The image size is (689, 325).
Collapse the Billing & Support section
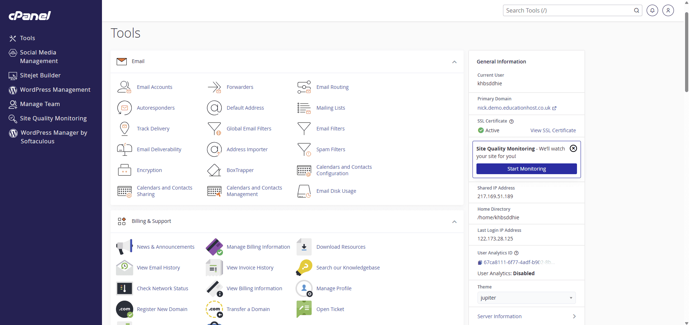point(454,221)
